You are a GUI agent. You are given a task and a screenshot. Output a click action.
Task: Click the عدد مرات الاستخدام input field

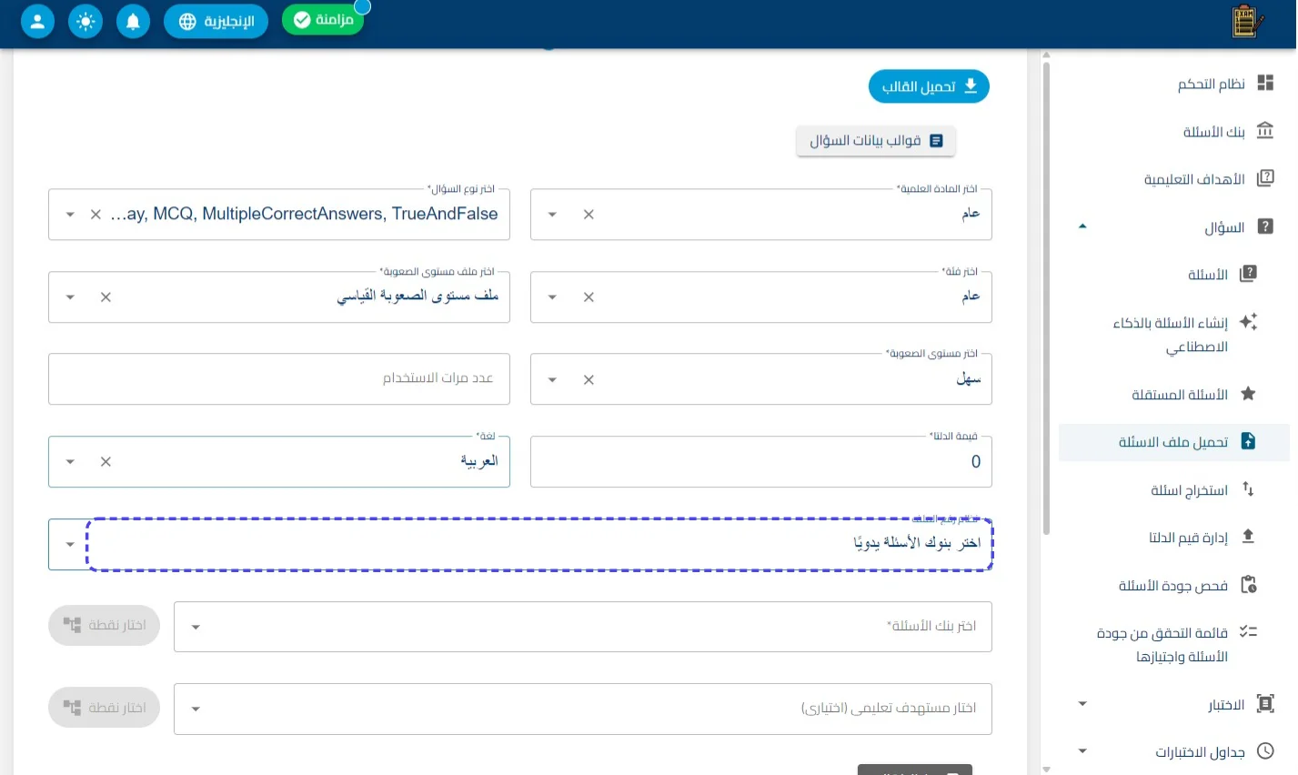coord(279,378)
